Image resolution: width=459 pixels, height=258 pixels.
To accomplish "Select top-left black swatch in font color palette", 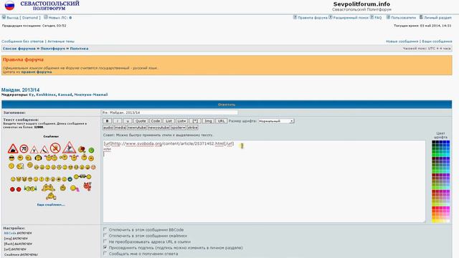I will (x=433, y=142).
